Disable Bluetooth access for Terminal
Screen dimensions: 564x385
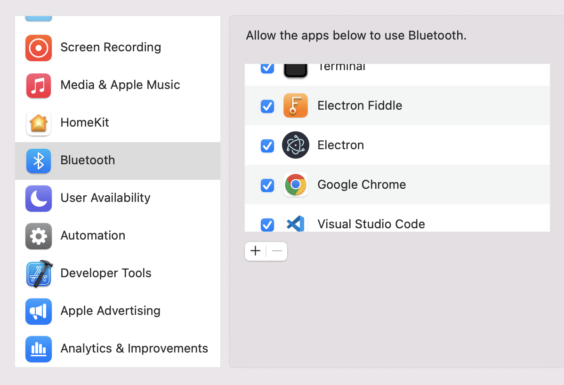tap(267, 68)
